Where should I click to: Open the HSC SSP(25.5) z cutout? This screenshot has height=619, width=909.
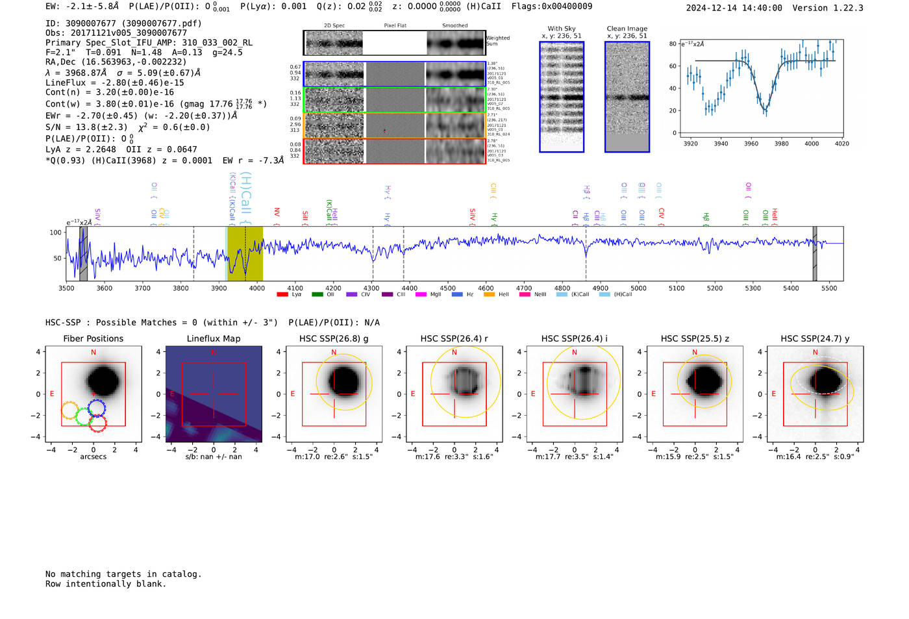[695, 394]
